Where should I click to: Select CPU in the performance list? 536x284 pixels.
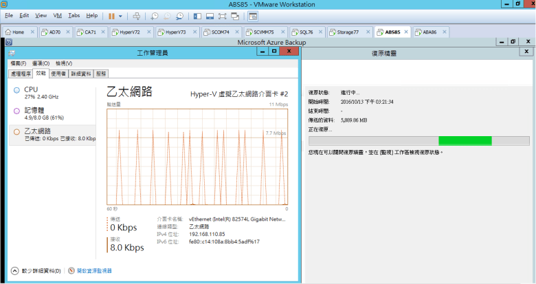pyautogui.click(x=31, y=89)
